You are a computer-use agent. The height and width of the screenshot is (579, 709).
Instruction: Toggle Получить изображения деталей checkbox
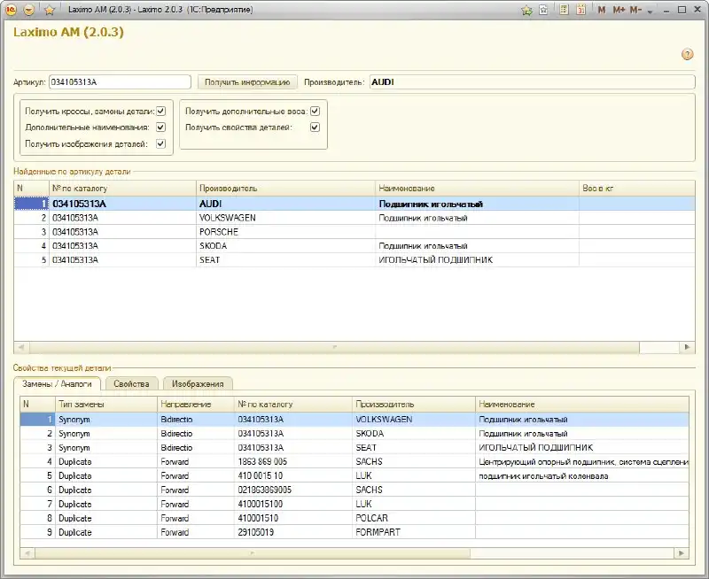161,143
